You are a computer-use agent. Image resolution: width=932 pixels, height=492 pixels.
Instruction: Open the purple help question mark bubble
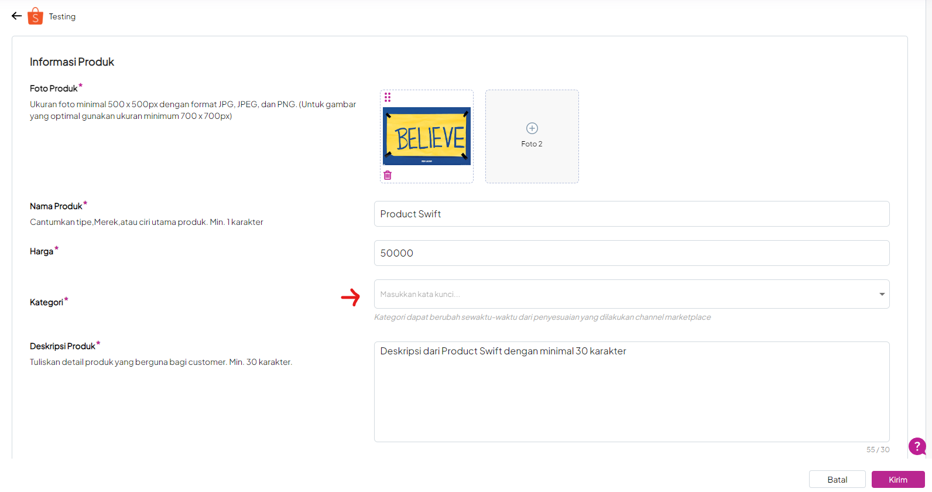click(917, 446)
